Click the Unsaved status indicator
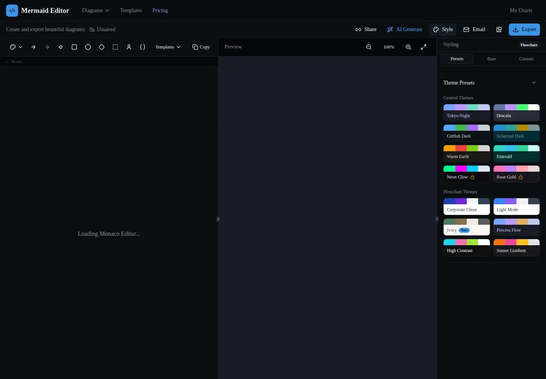Viewport: 546px width, 379px height. click(x=102, y=30)
